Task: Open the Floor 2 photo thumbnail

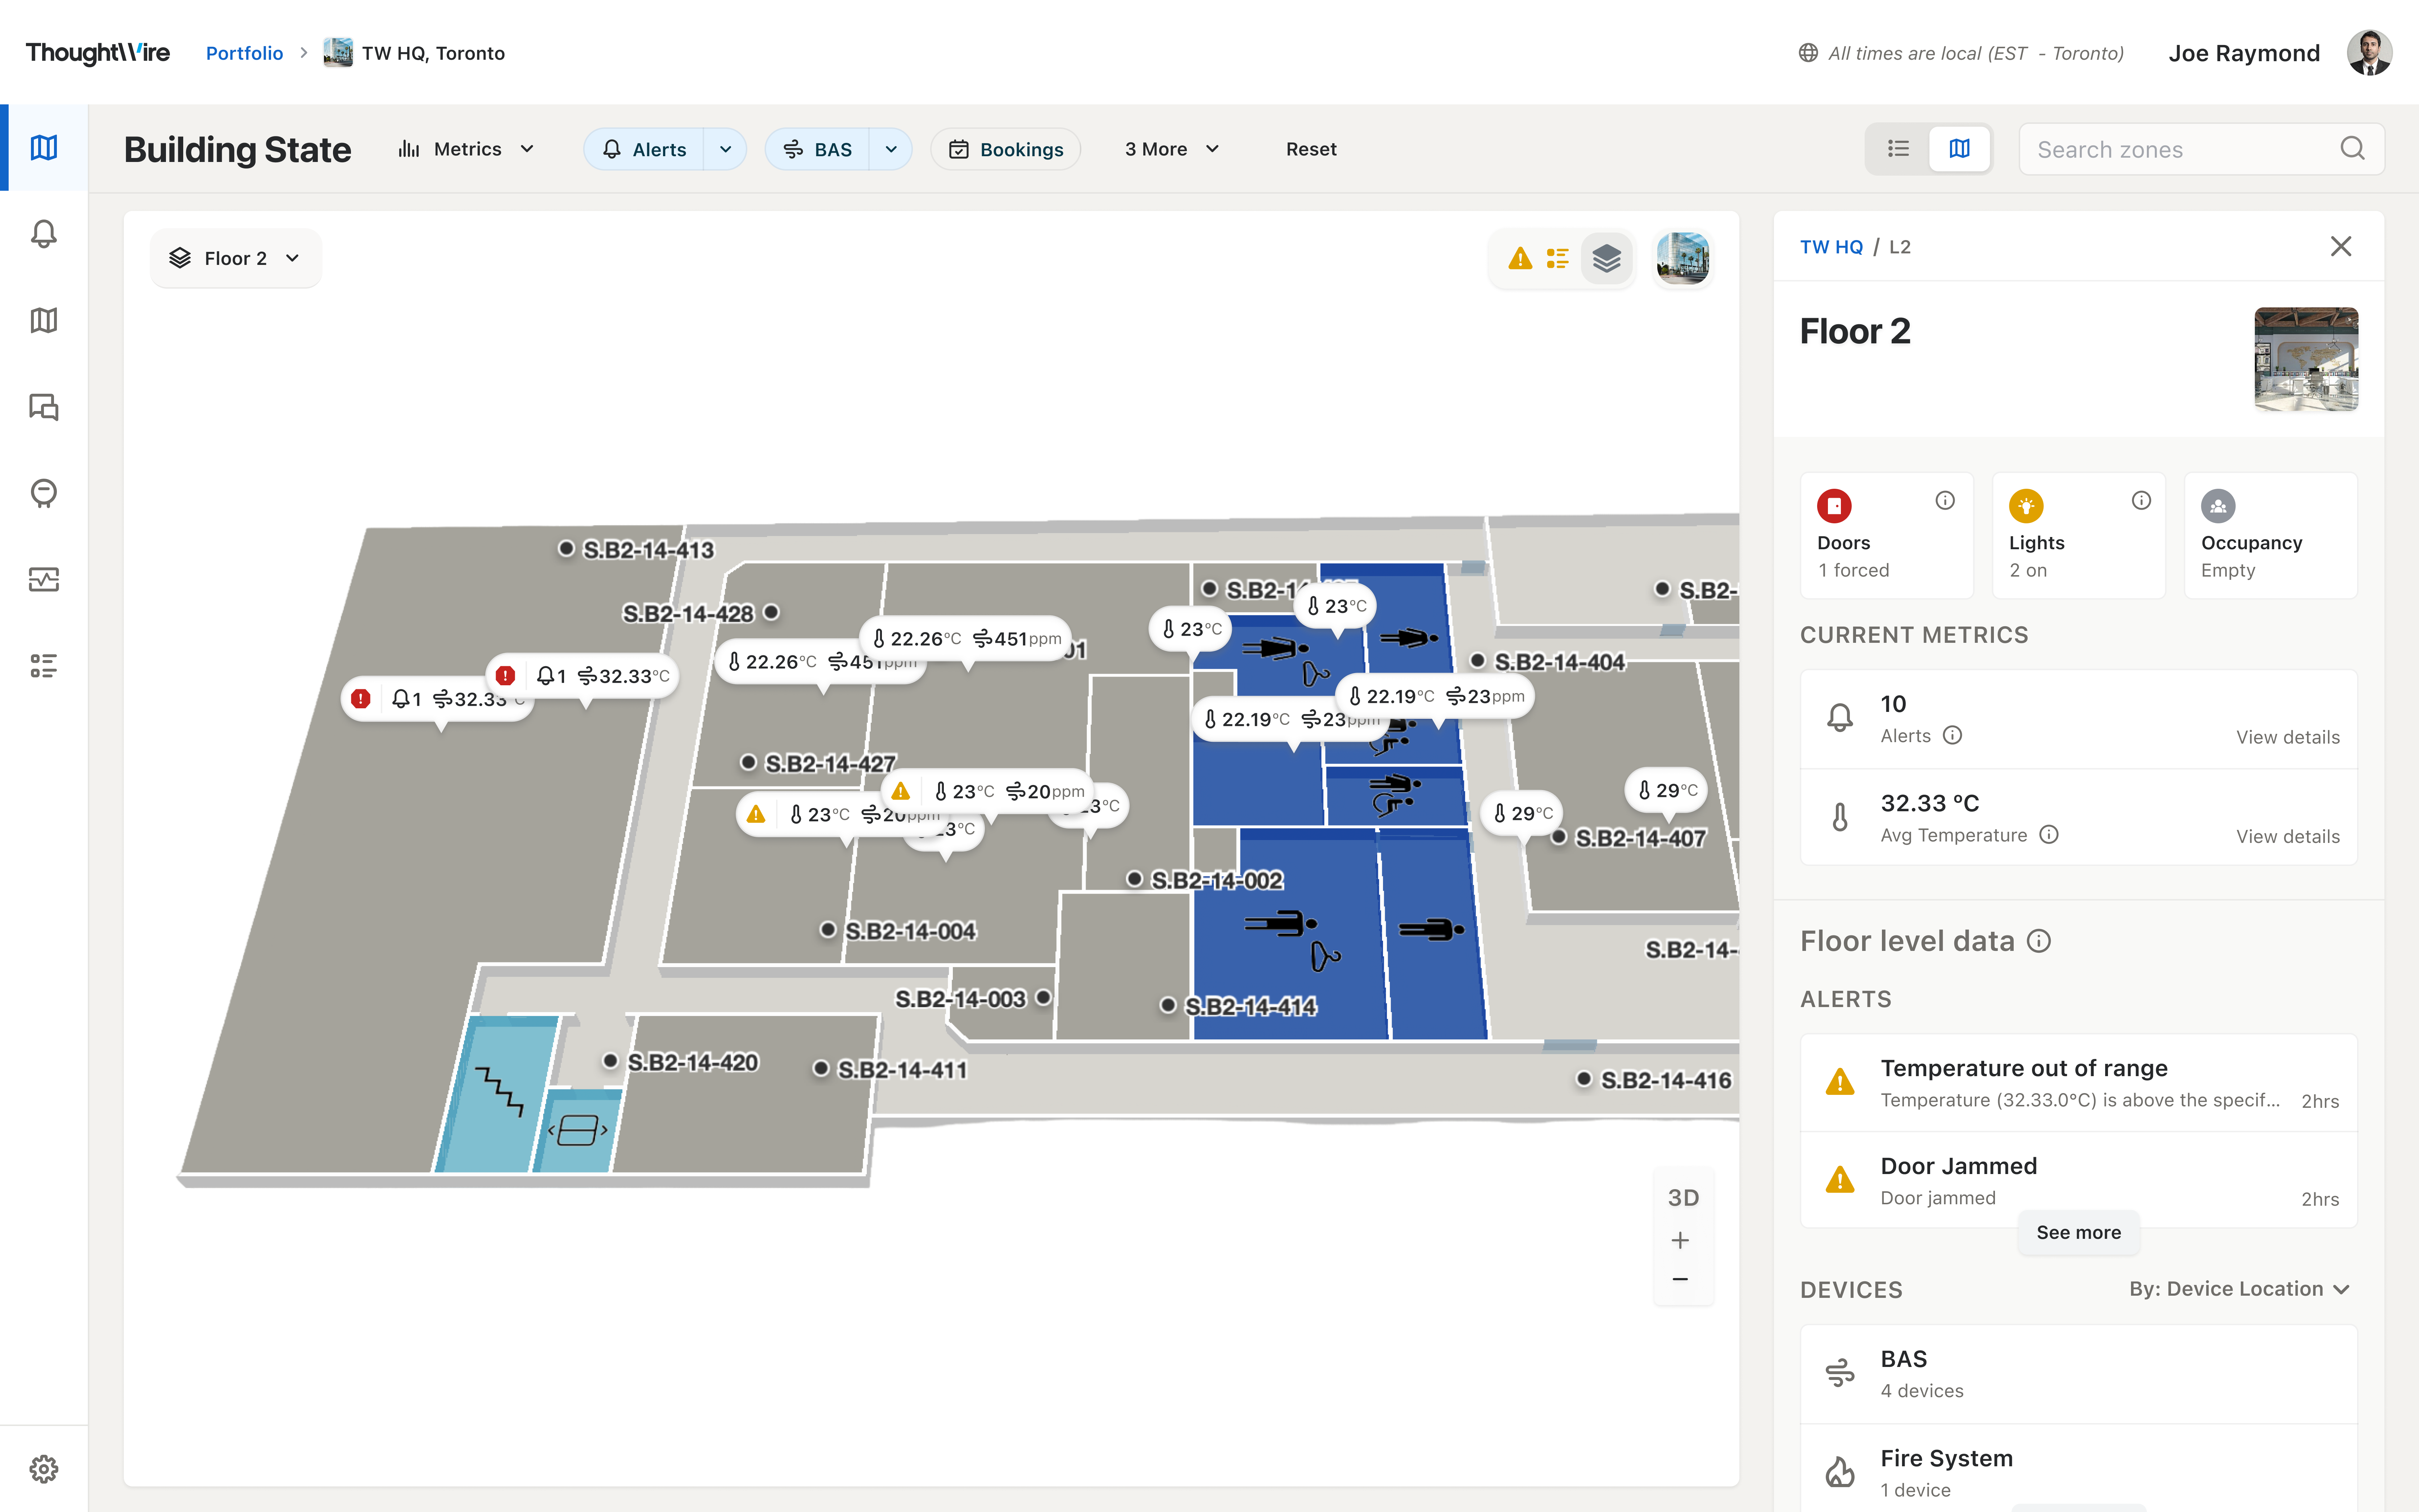Action: point(2306,359)
